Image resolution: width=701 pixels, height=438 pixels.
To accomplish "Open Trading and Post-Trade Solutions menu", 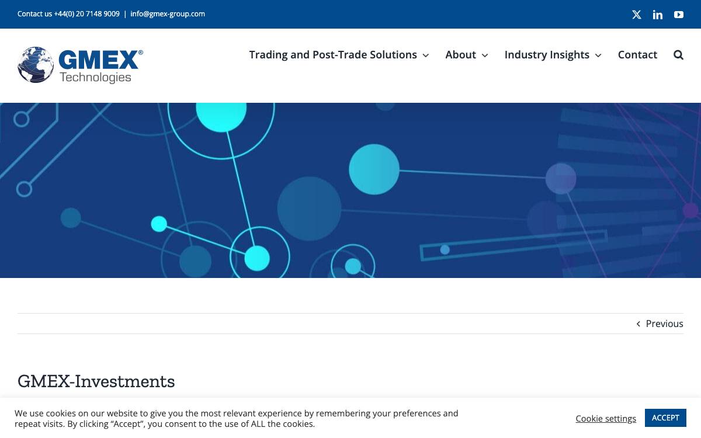I will pos(333,55).
